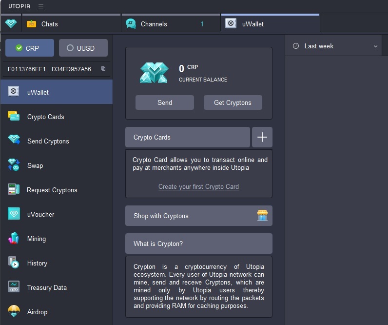Click the UTOPIA title text
Viewport: 388px width, 325px height.
19,6
